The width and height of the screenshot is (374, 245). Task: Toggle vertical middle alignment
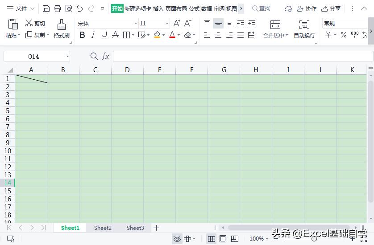click(x=218, y=23)
